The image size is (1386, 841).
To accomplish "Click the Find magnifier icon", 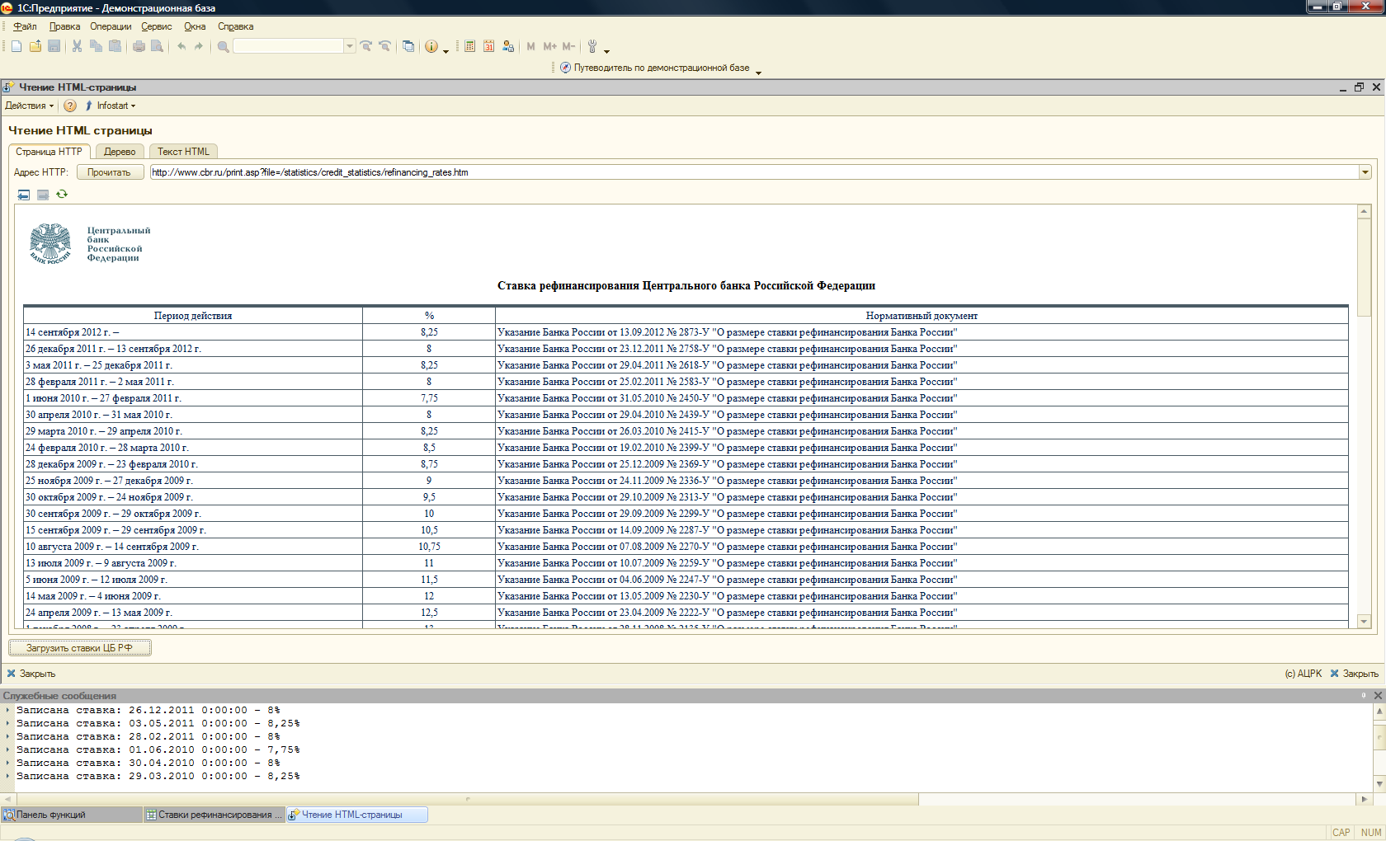I will 223,46.
